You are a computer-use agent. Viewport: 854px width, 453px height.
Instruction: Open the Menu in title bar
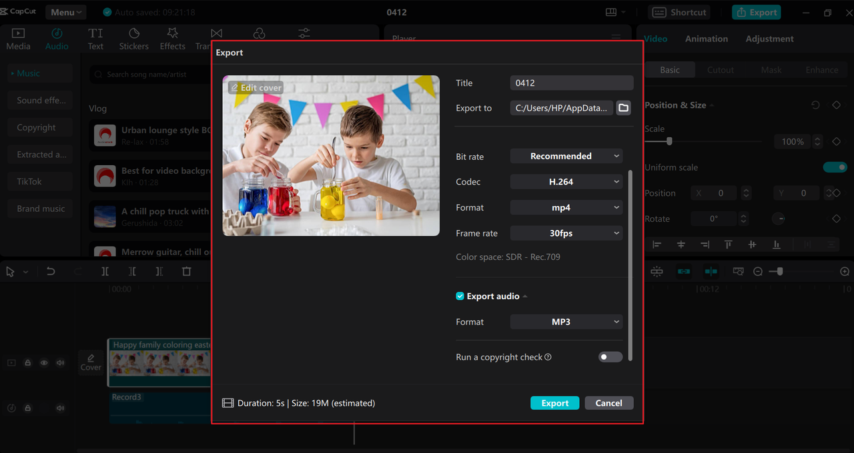click(66, 12)
